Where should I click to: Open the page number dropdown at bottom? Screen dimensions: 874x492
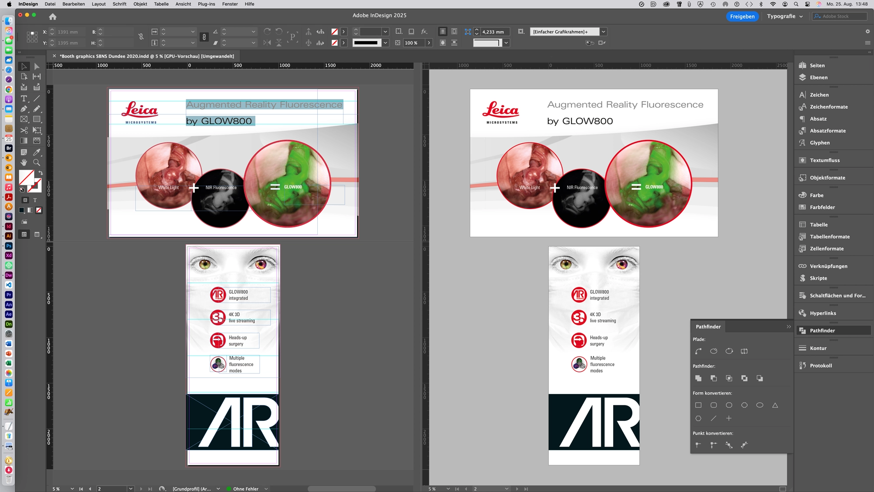[130, 489]
